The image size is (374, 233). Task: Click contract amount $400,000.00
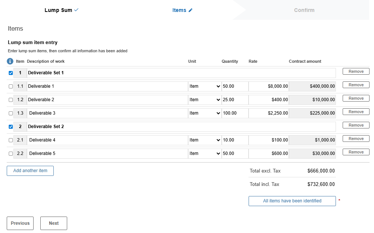pyautogui.click(x=312, y=86)
